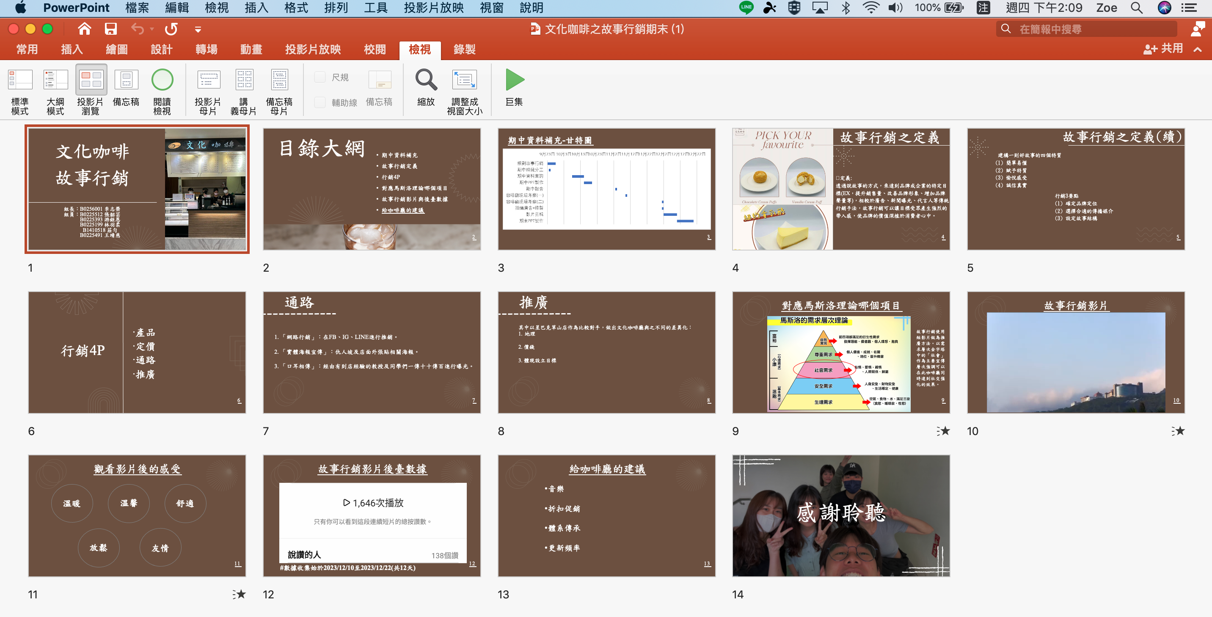Open the LINE menu bar icon

pos(746,8)
